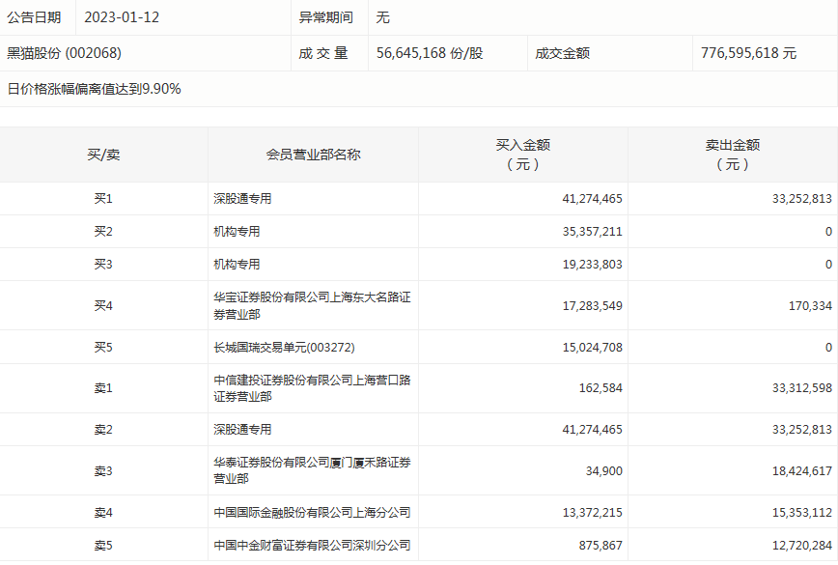Click the 异常期间 label

tap(325, 17)
